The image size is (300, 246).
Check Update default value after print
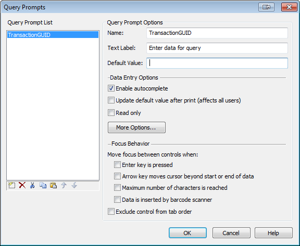111,100
